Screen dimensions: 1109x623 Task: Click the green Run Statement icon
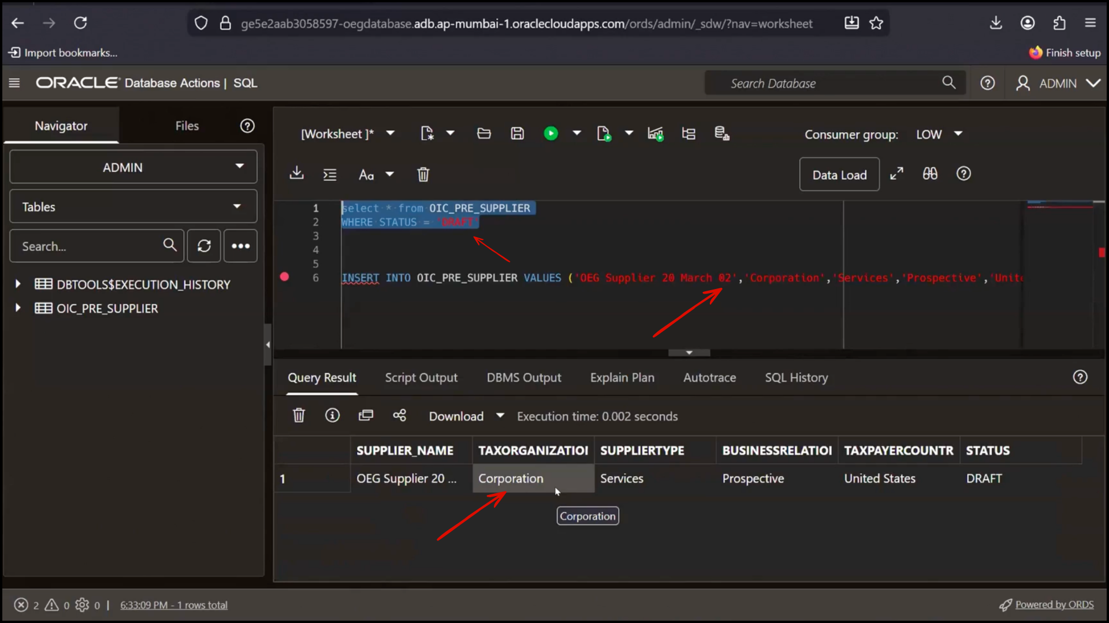point(550,134)
